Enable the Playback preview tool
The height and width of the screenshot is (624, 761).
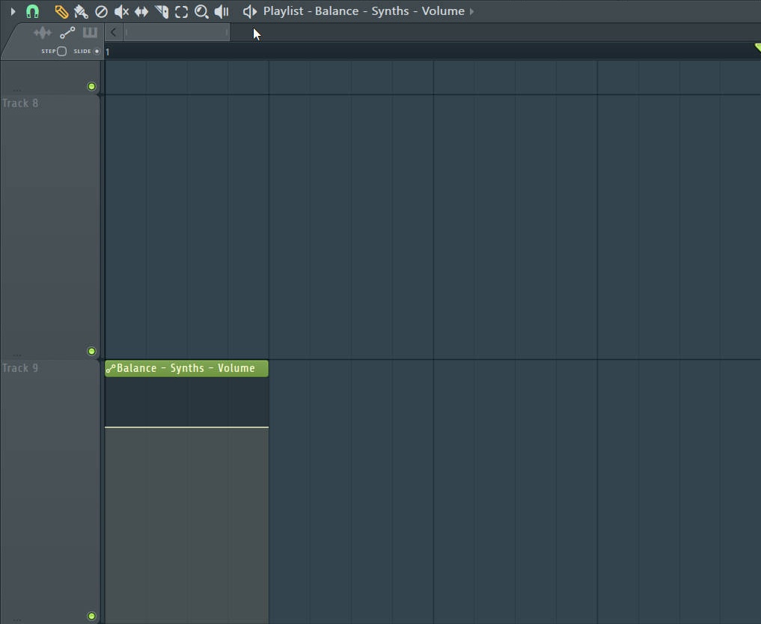point(221,11)
